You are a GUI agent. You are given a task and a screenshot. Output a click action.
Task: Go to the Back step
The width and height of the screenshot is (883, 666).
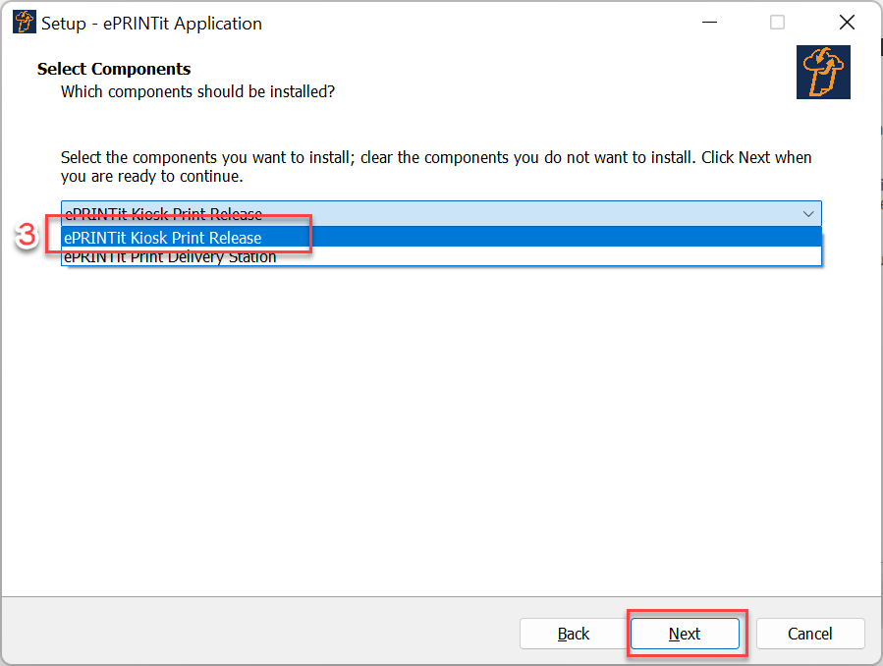[x=574, y=634]
